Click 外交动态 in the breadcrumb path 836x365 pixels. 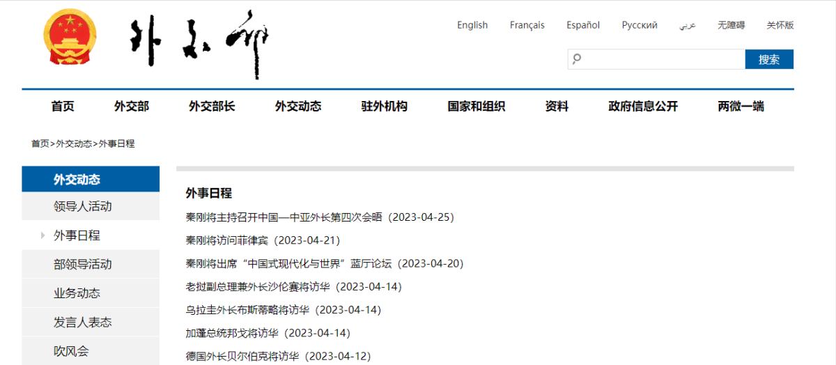coord(74,143)
